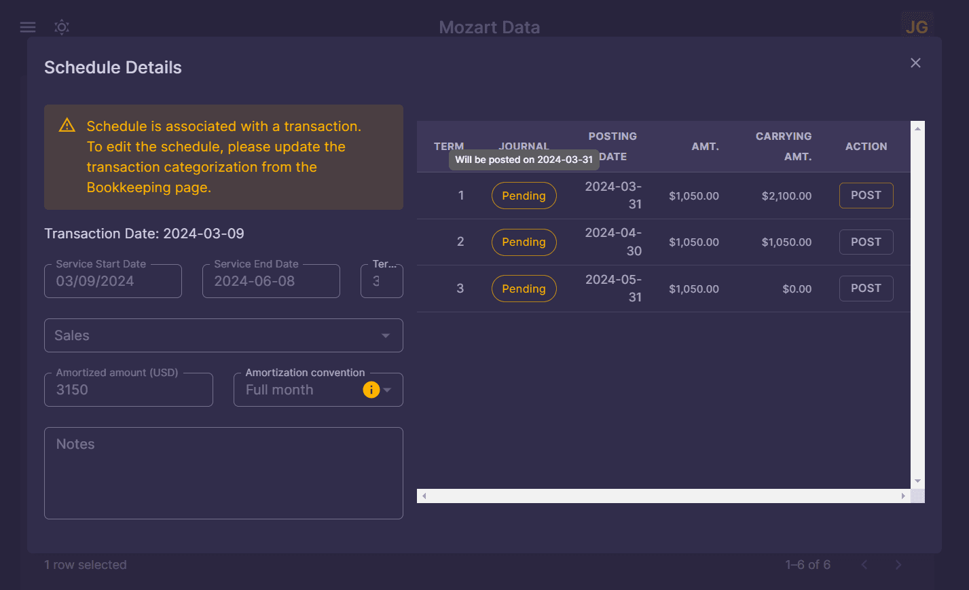Image resolution: width=969 pixels, height=590 pixels.
Task: Expand the Sales field via its chevron arrow
Action: point(386,335)
